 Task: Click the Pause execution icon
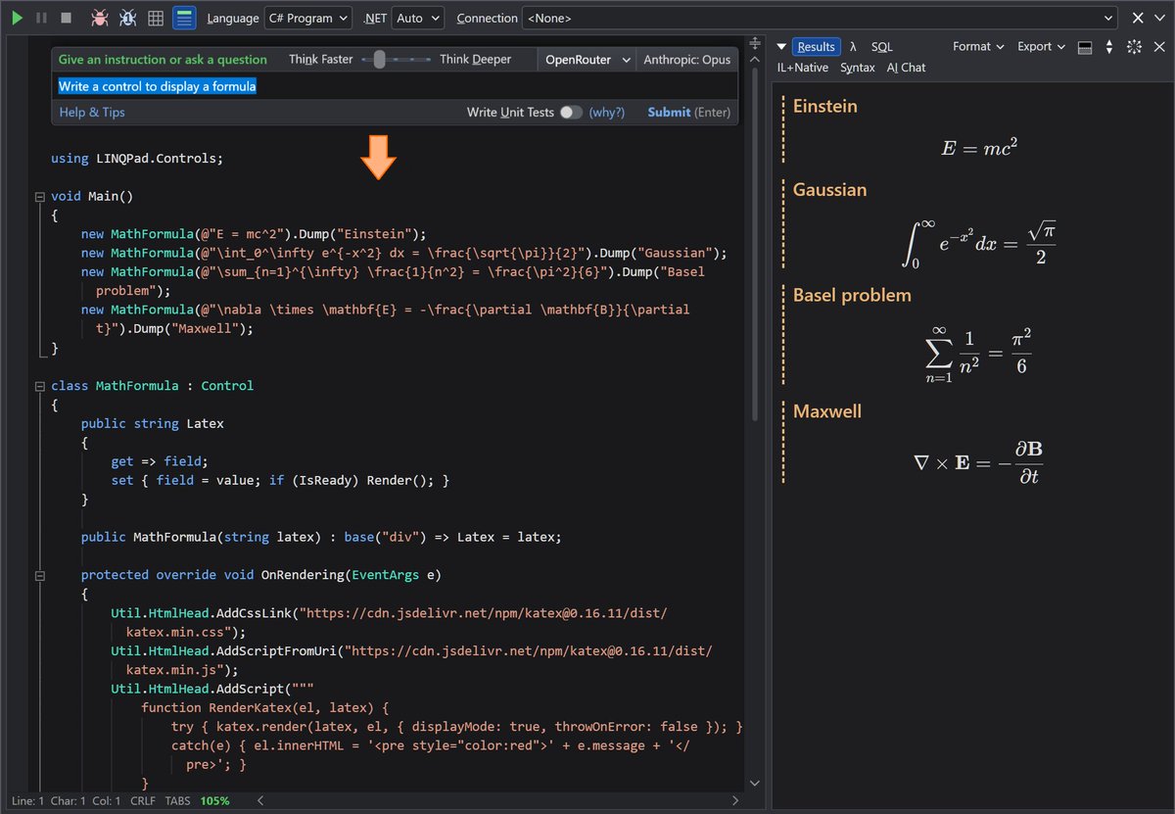[41, 18]
